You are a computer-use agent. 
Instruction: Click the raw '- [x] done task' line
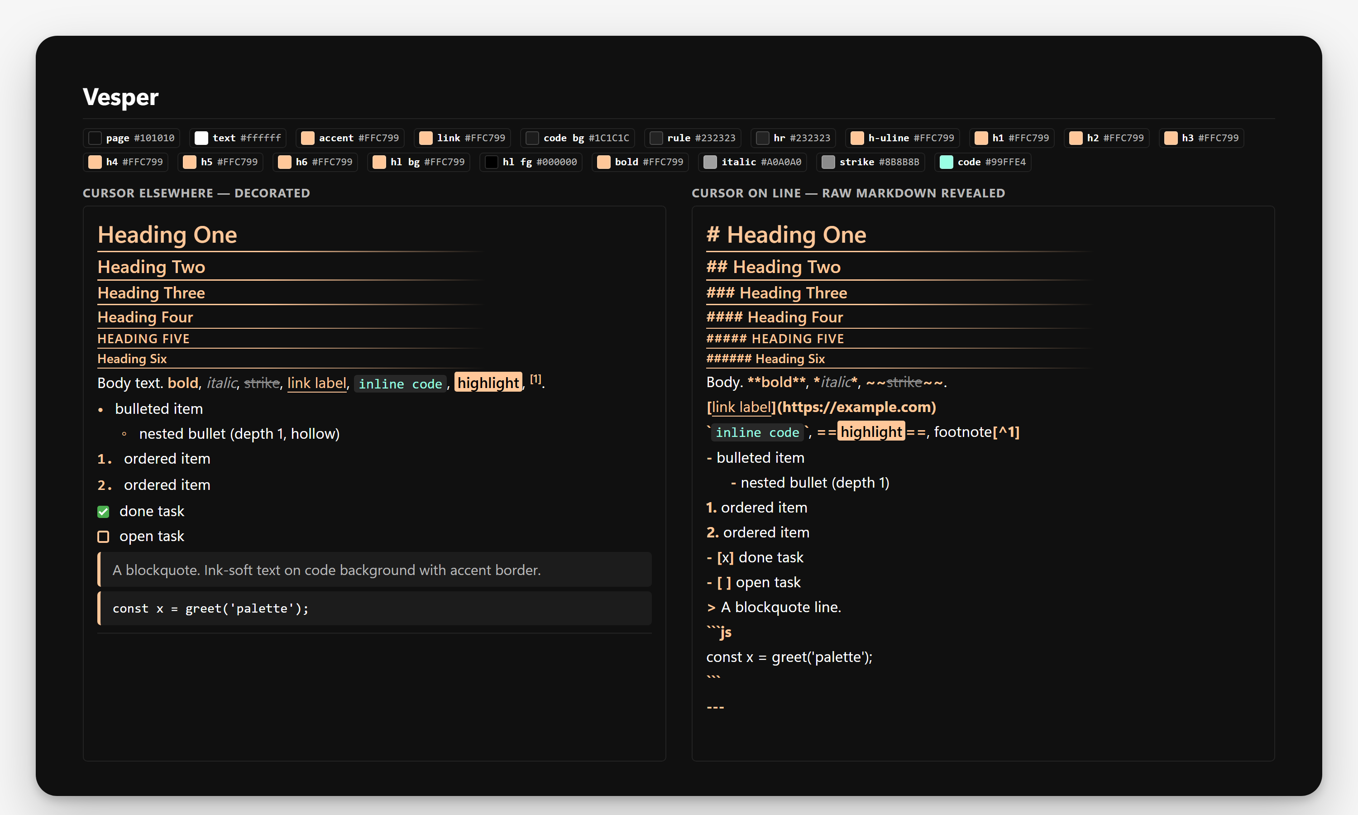tap(755, 557)
